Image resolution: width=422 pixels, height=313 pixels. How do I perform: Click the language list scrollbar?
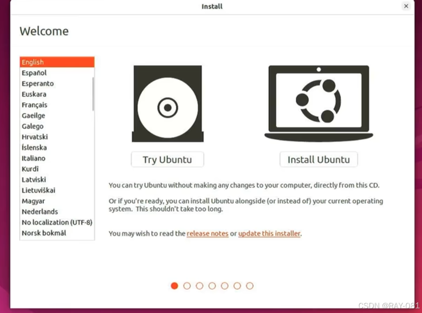(93, 93)
